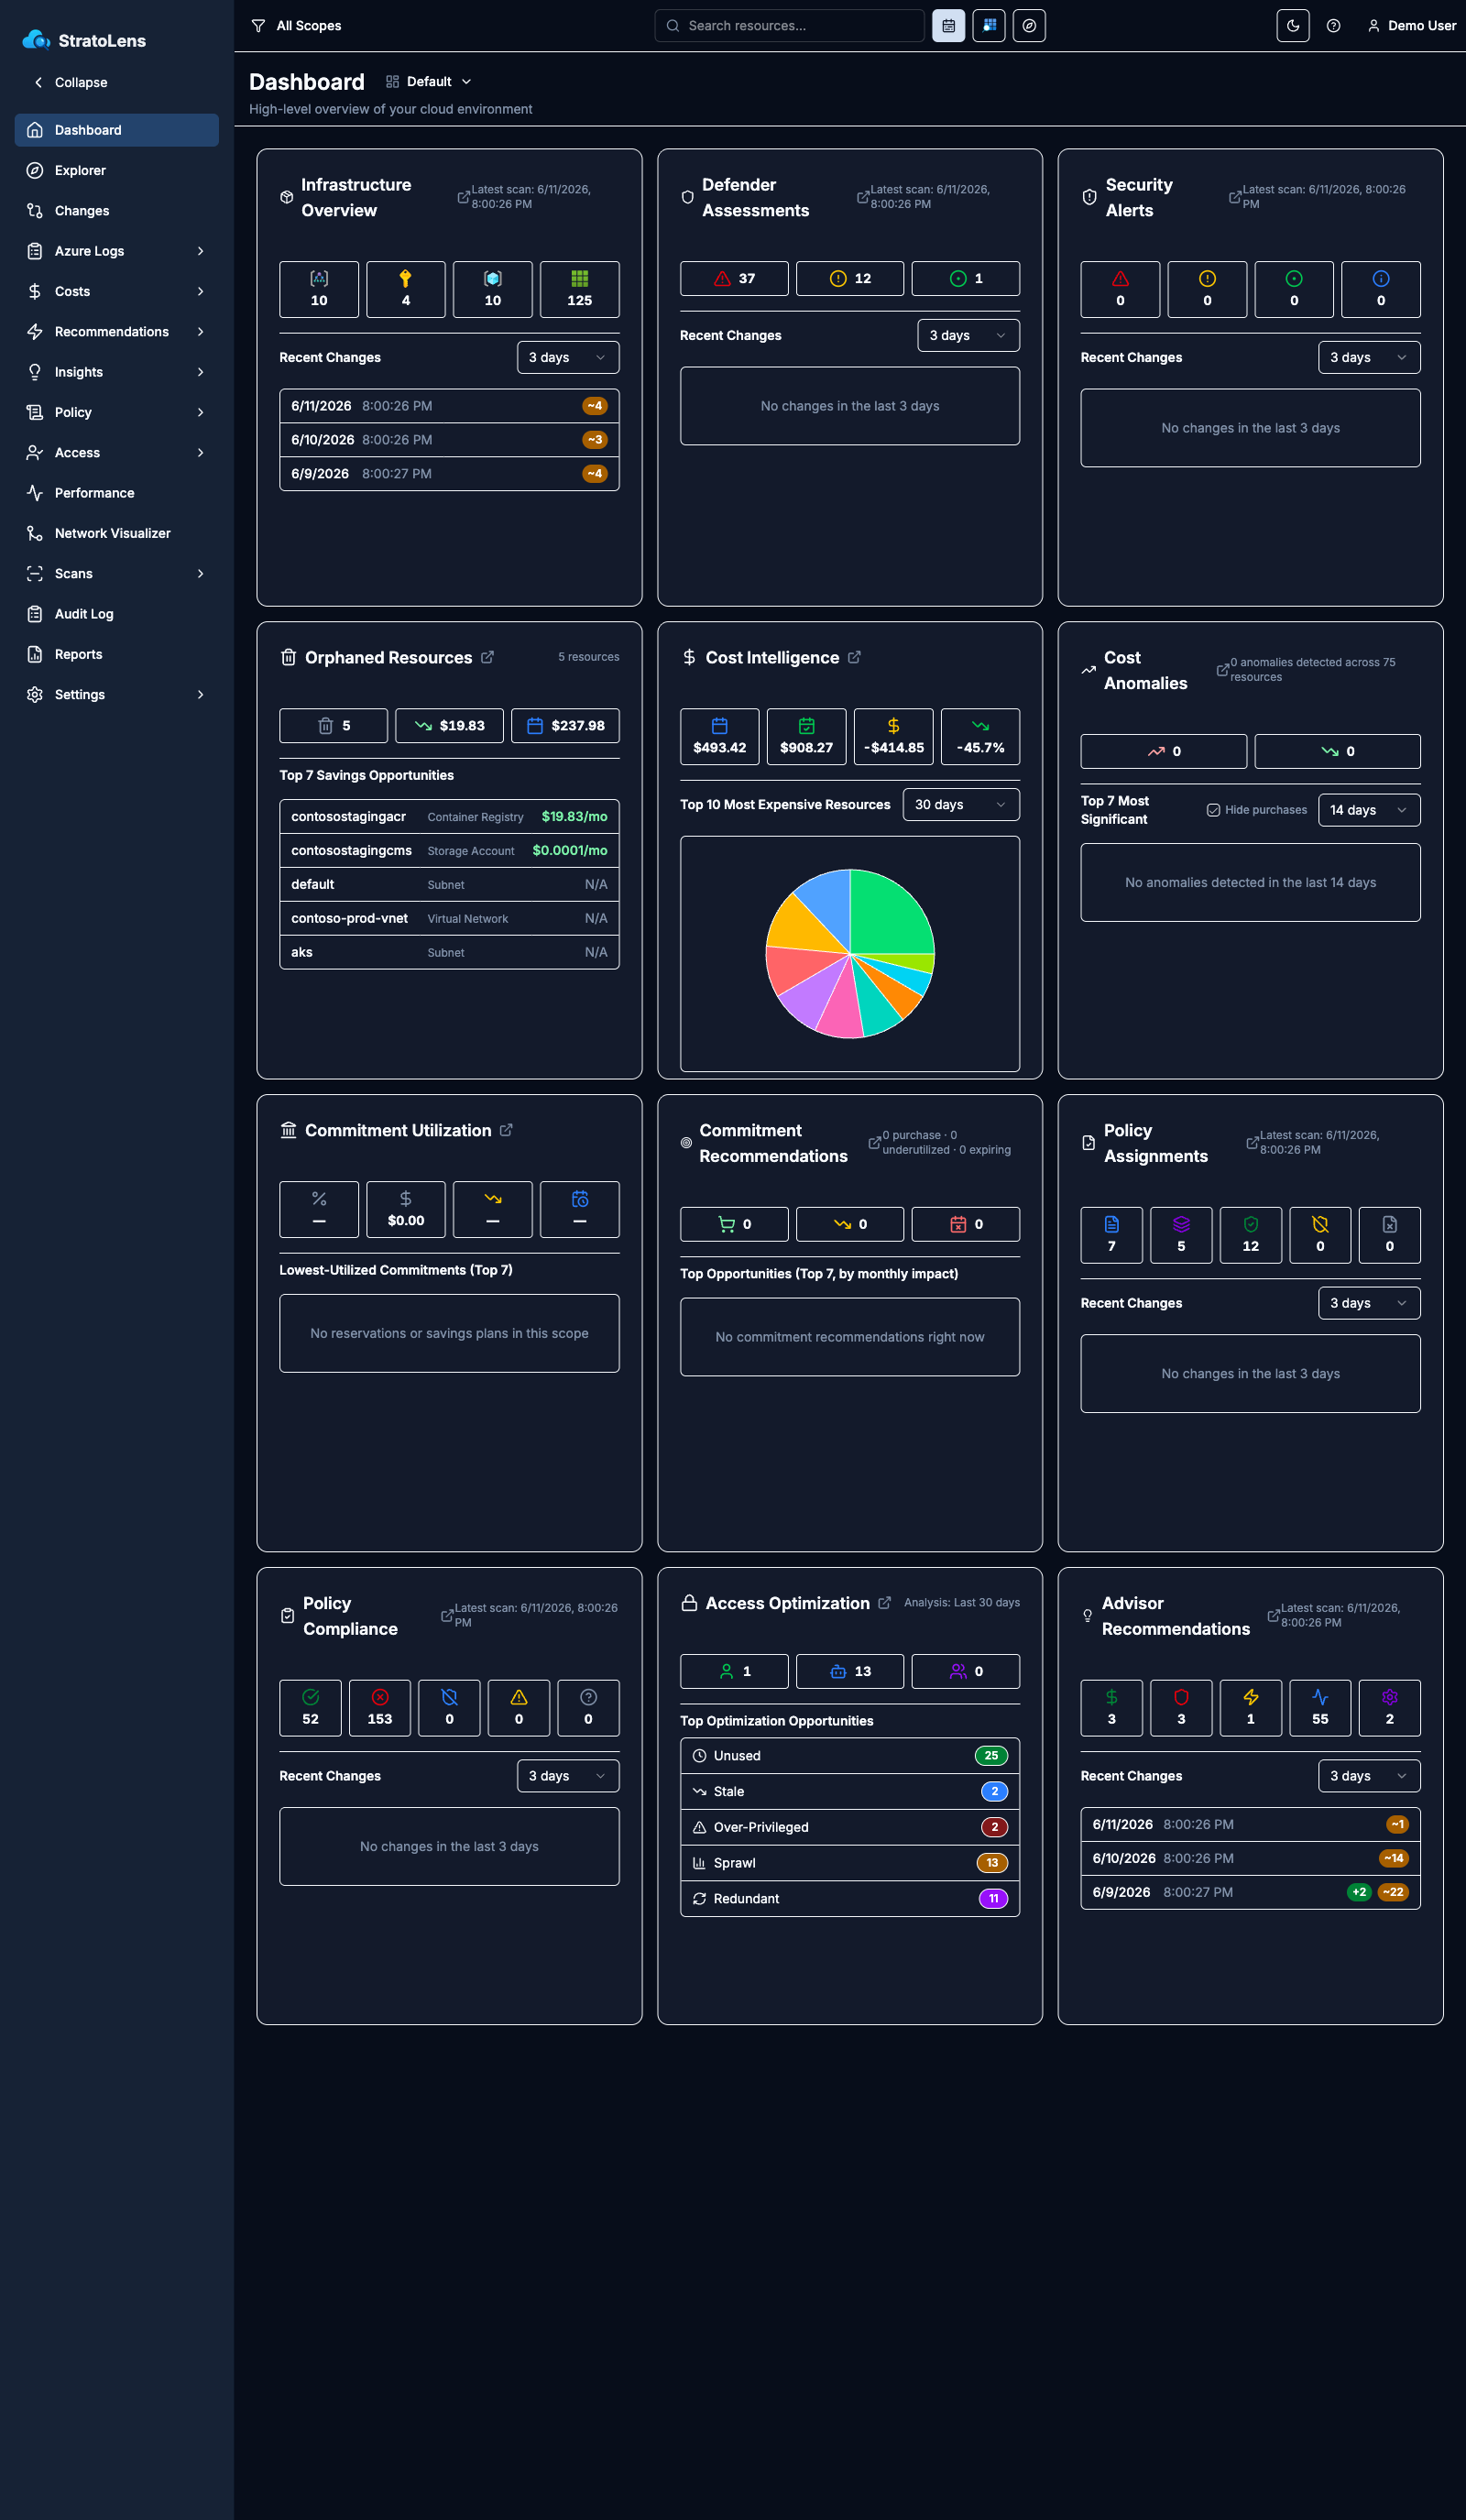Change Policy Assignments Recent Changes days dropdown

point(1369,1304)
